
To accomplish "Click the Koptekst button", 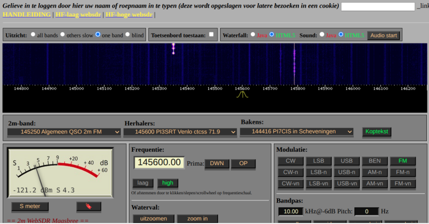I will pos(377,131).
